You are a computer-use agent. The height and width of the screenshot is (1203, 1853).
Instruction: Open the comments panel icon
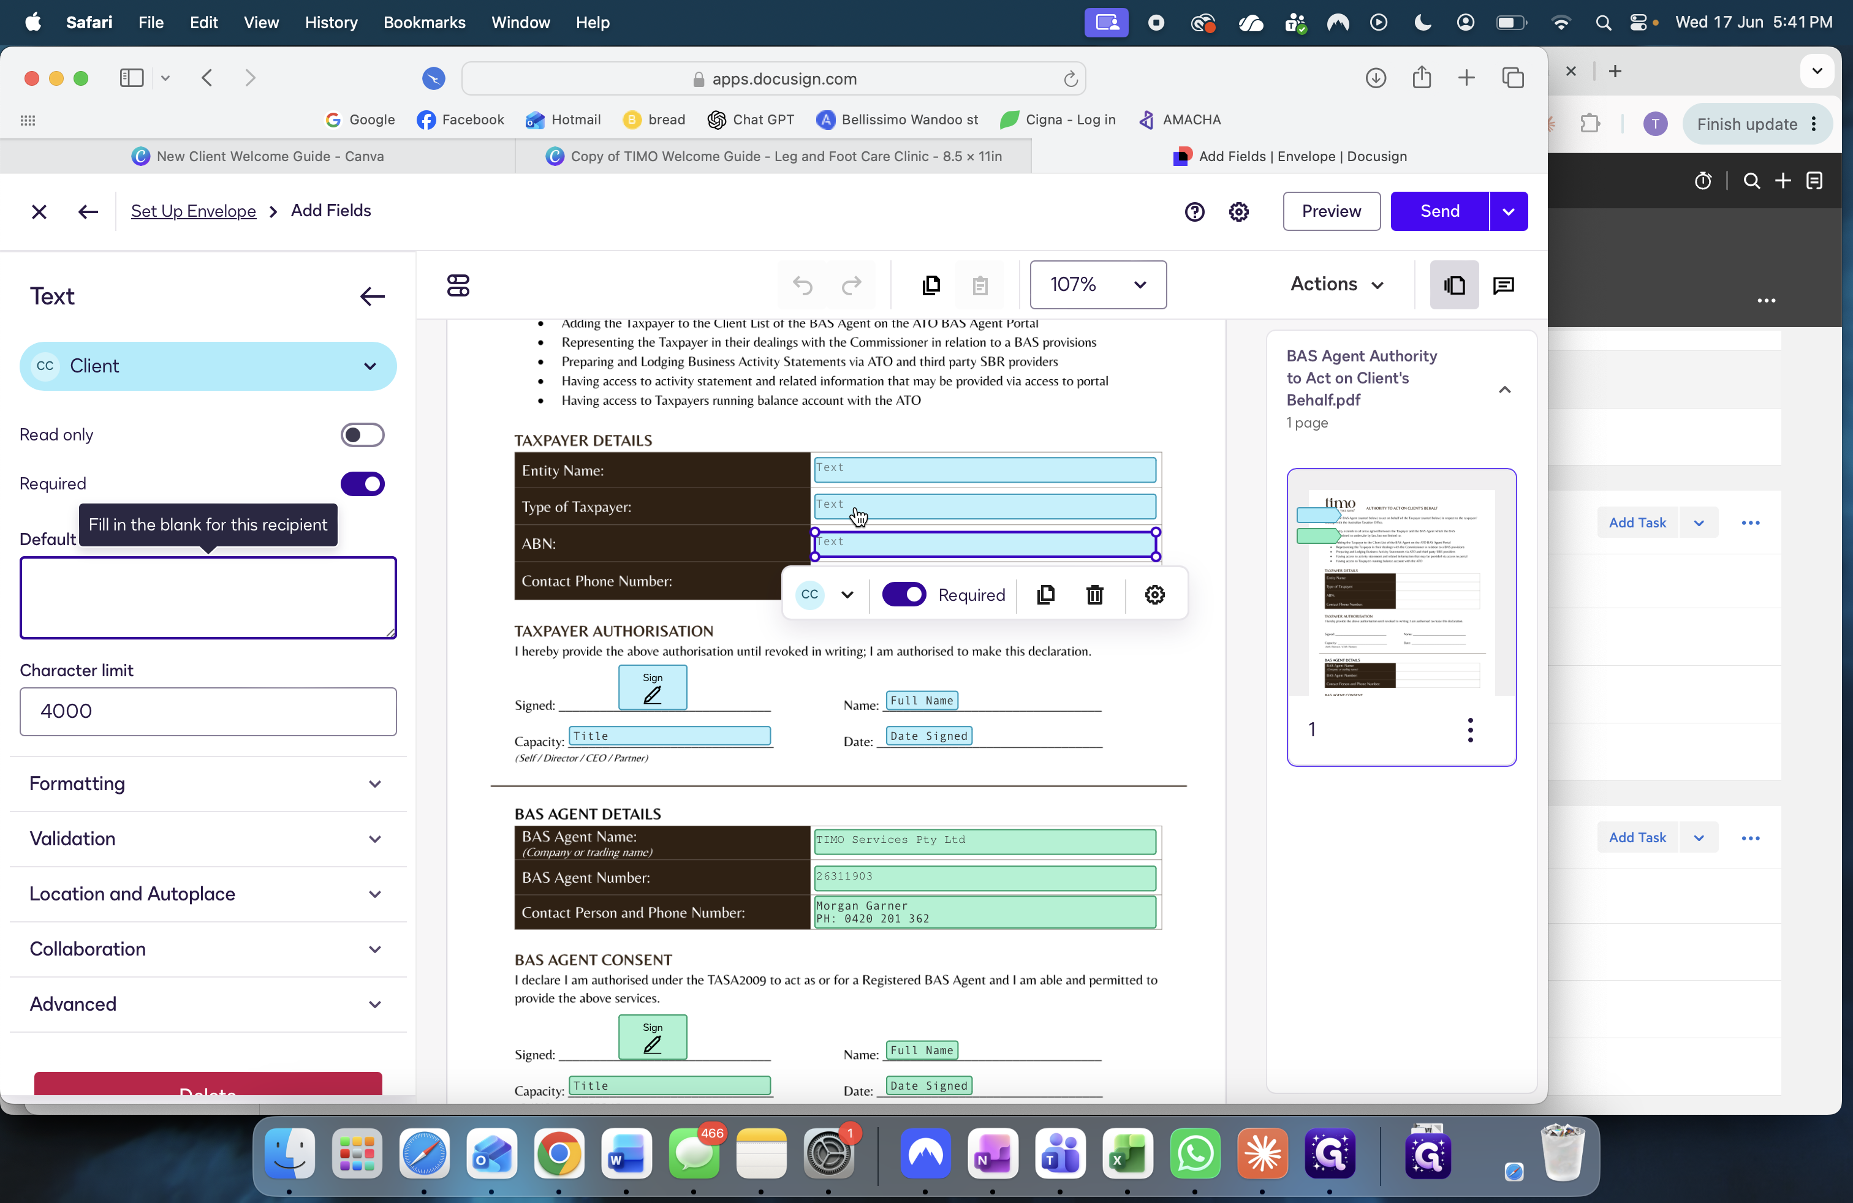(x=1504, y=285)
